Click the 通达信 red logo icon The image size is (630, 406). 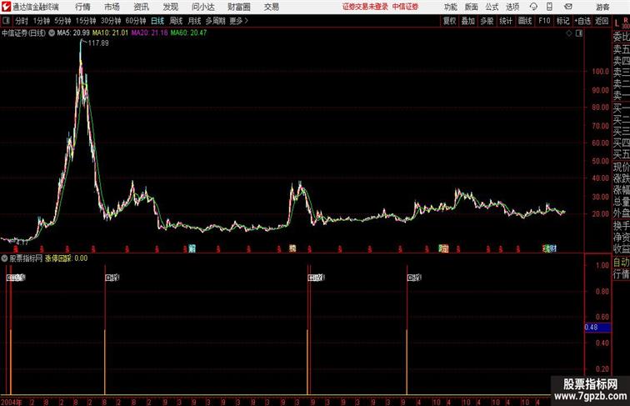click(6, 7)
